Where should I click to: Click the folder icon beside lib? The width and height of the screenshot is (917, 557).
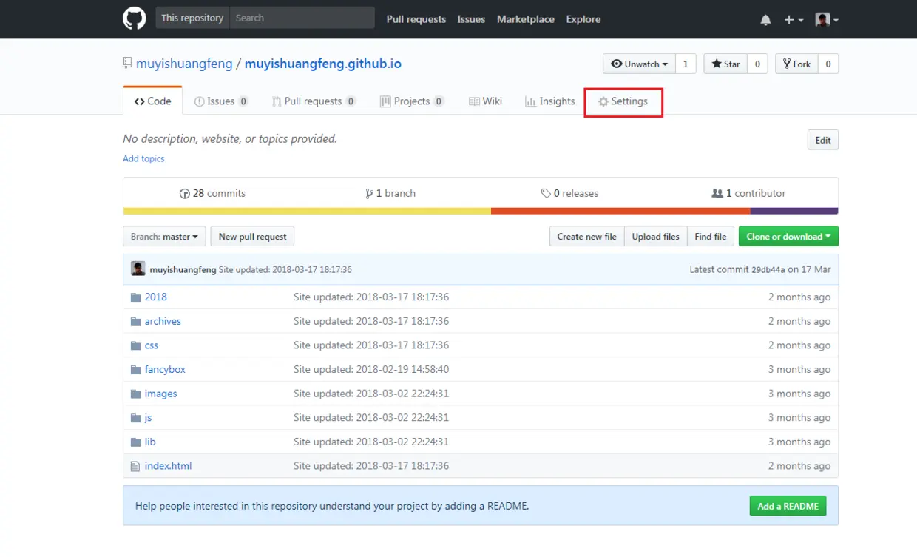point(135,442)
